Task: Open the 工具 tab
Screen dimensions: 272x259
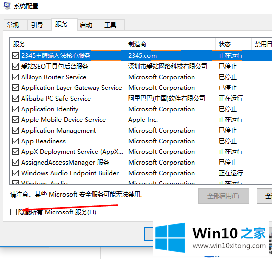Action: pyautogui.click(x=112, y=25)
